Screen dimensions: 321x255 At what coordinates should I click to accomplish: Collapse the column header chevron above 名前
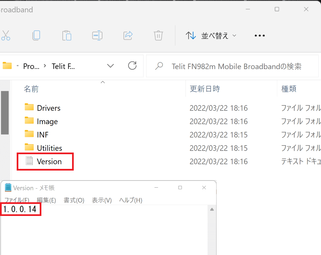coord(103,82)
